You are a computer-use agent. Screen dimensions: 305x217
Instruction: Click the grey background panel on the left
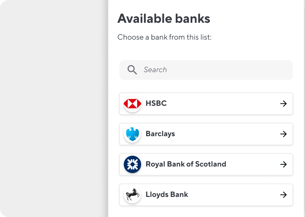coord(54,108)
